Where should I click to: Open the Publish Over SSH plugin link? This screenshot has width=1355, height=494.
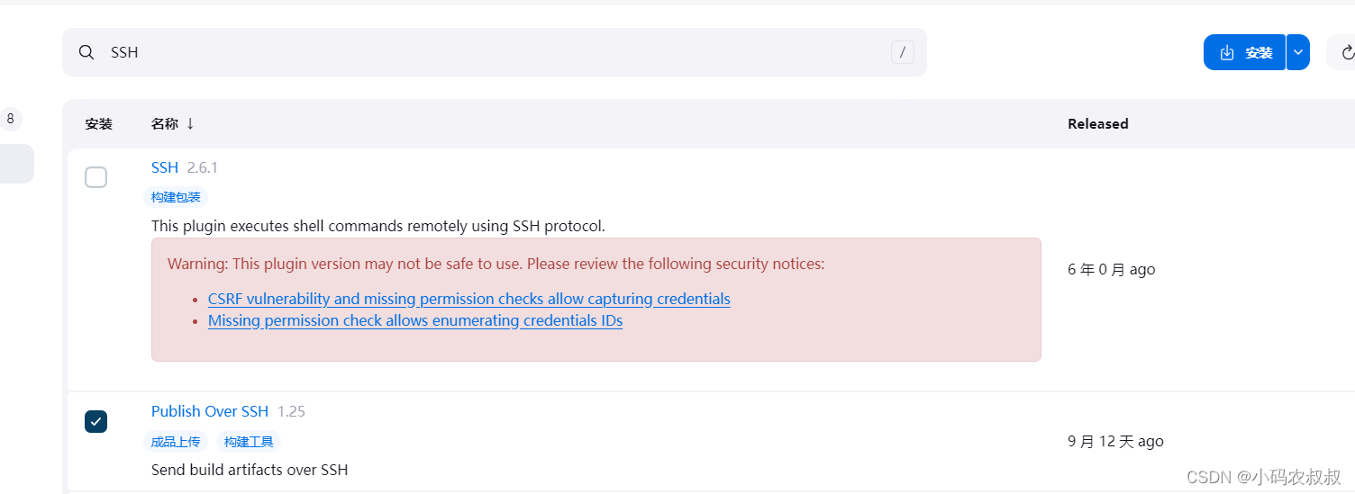(x=210, y=411)
